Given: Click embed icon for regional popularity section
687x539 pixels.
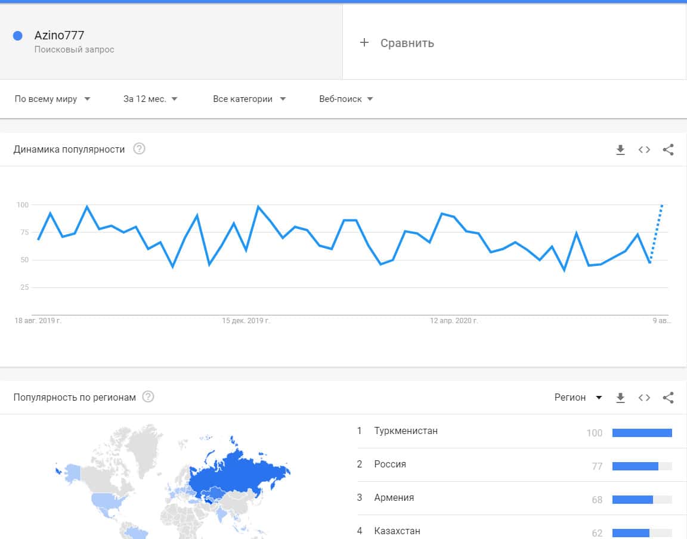Looking at the screenshot, I should pyautogui.click(x=644, y=398).
